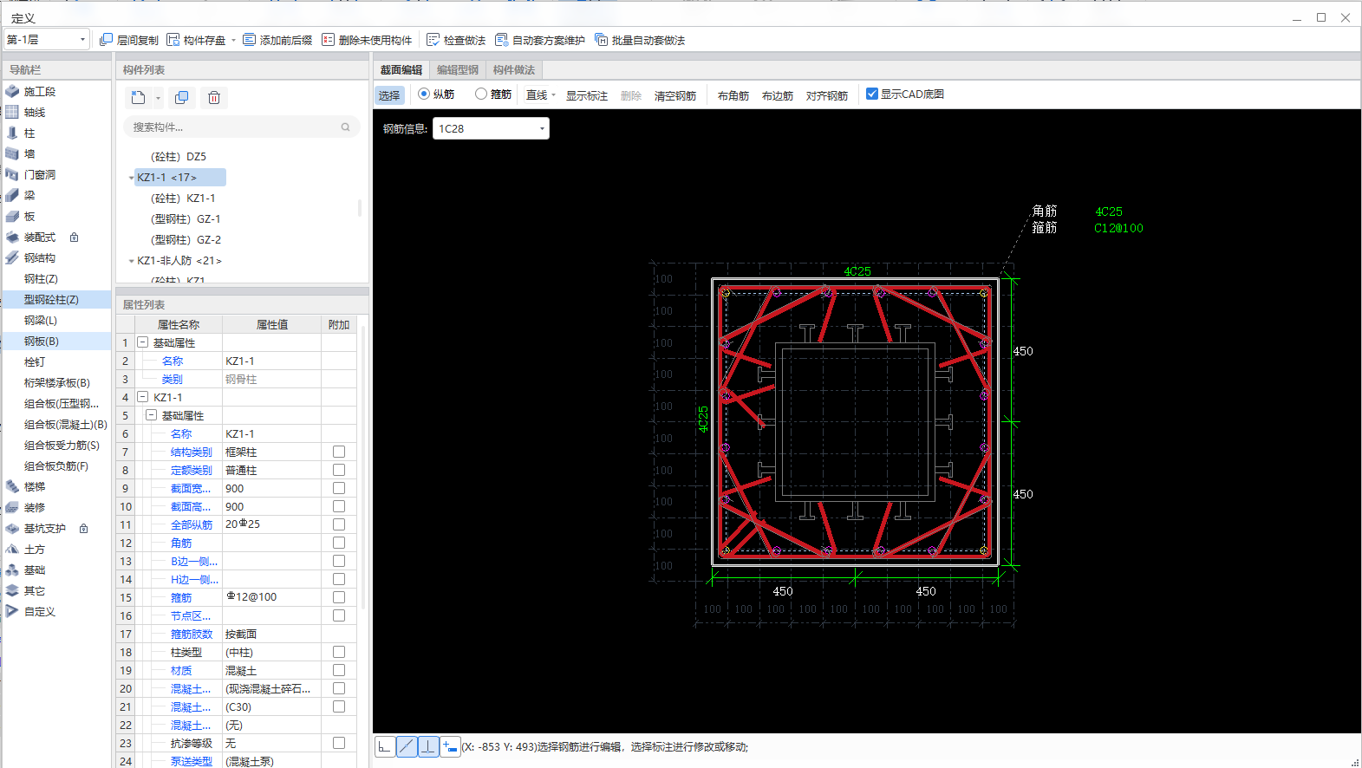Screen dimensions: 1362x768
Task: Click the 添加前后缀 icon
Action: [250, 40]
